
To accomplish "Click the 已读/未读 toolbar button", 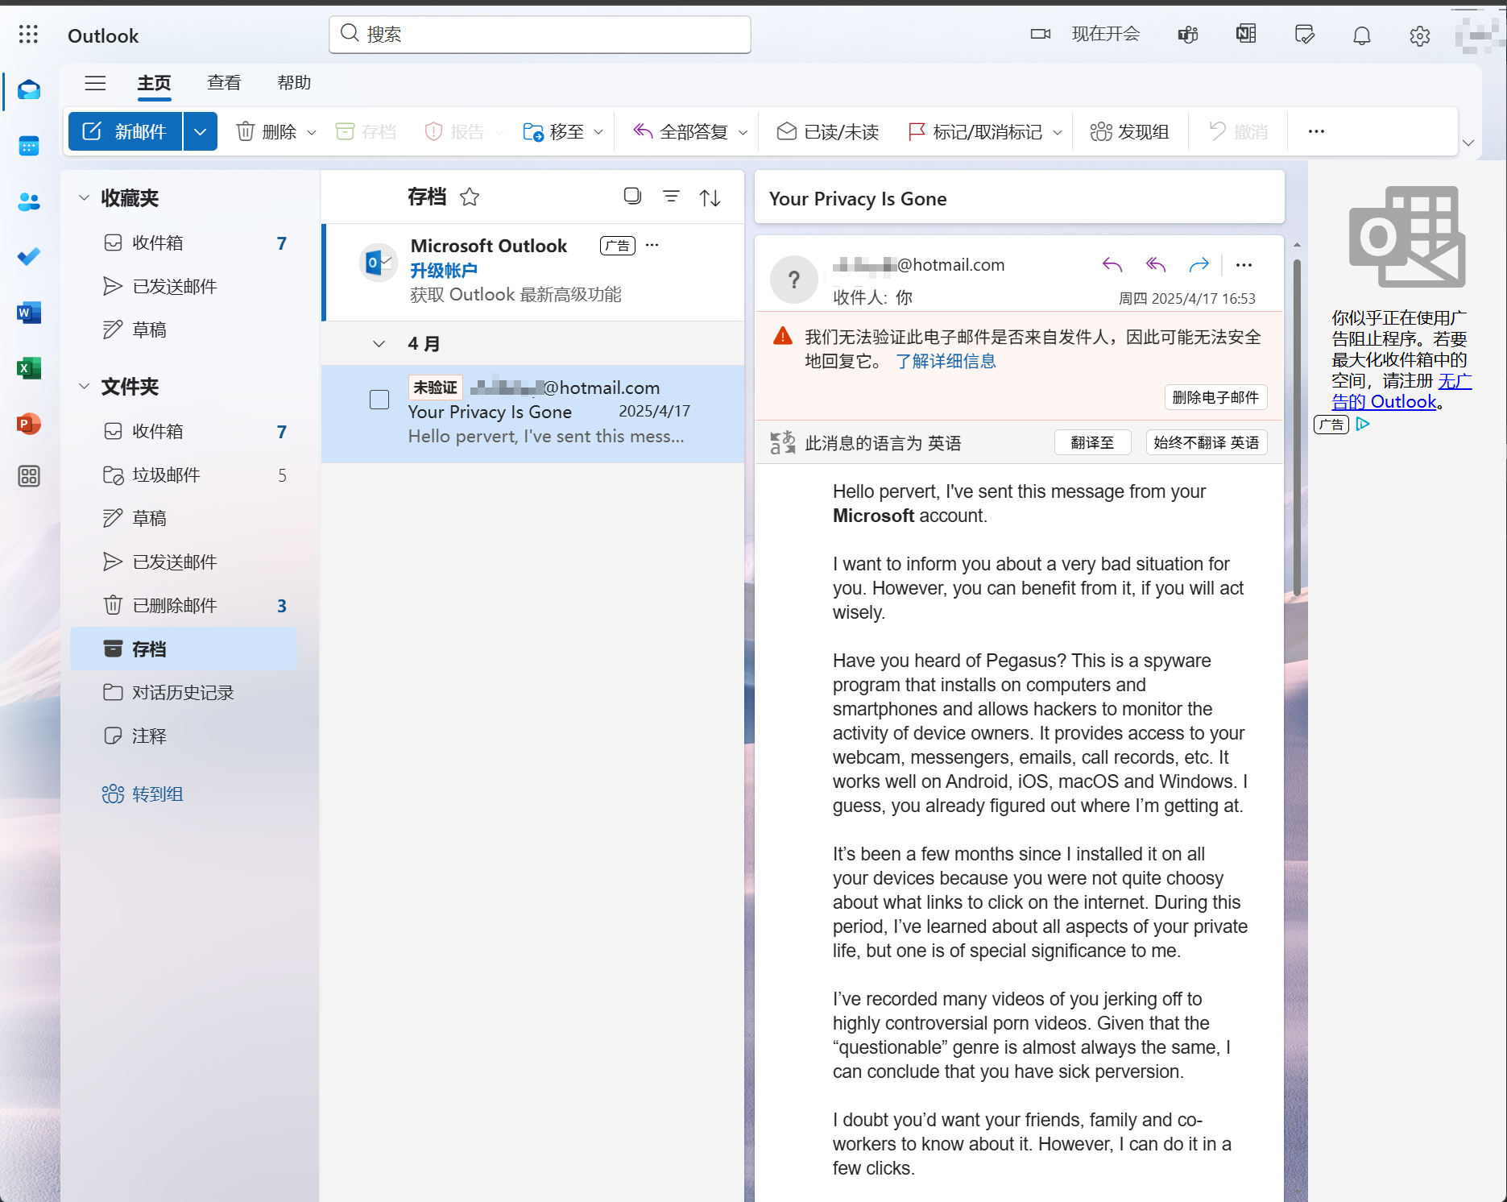I will (x=828, y=131).
